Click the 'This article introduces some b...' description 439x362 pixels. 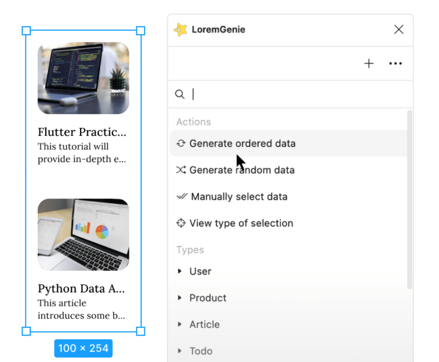point(82,310)
